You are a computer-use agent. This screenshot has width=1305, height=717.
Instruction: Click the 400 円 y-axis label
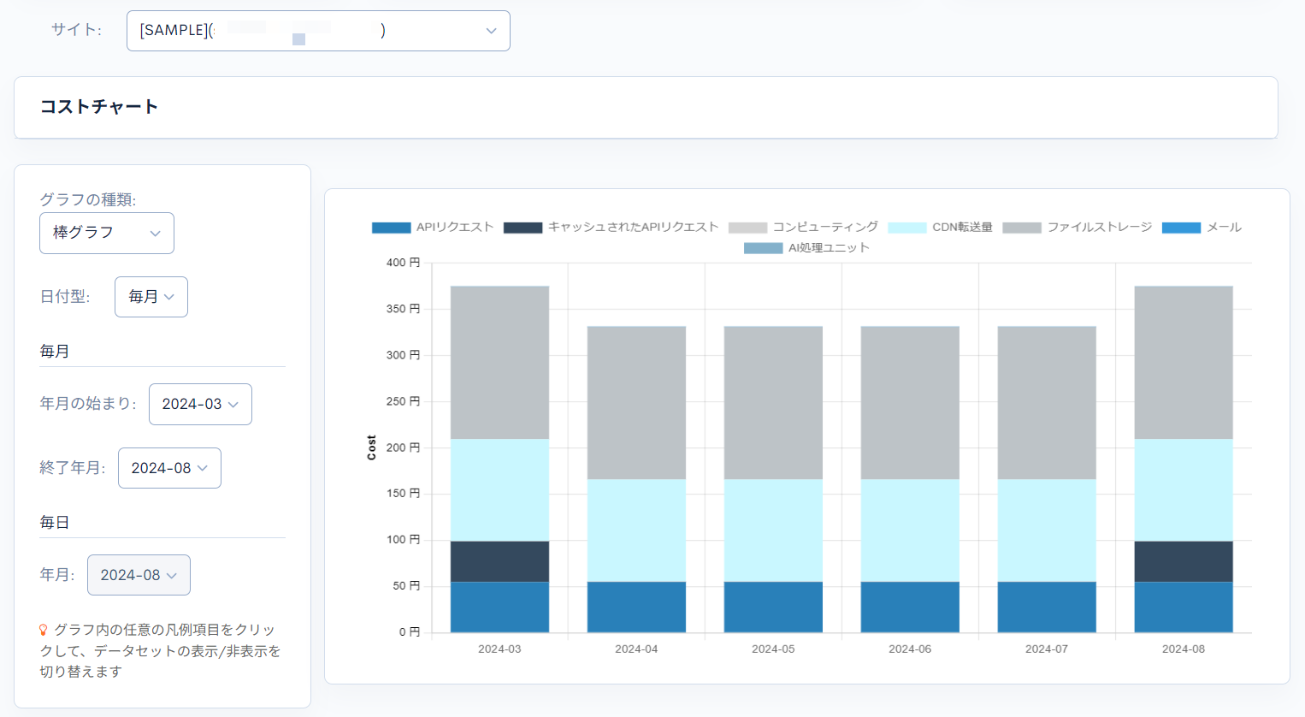[x=403, y=263]
